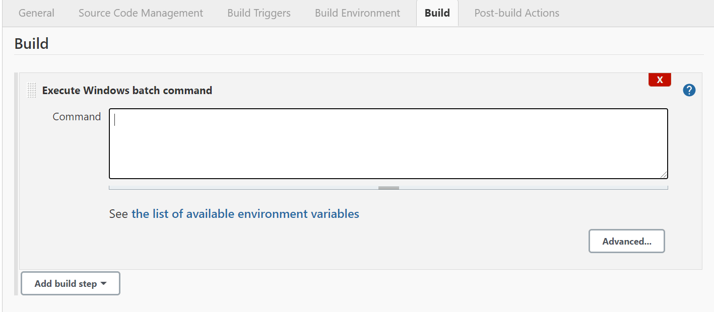Open the list of available environment variables
The width and height of the screenshot is (714, 312).
coord(245,213)
